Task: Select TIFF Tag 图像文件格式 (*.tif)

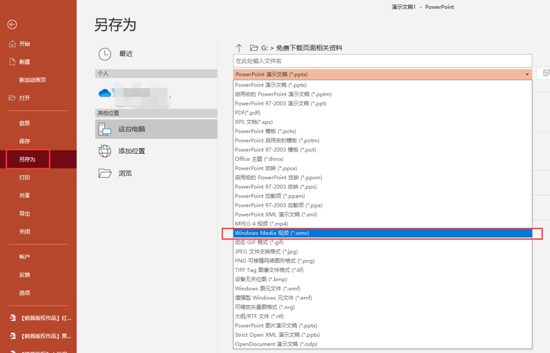Action: click(x=382, y=270)
